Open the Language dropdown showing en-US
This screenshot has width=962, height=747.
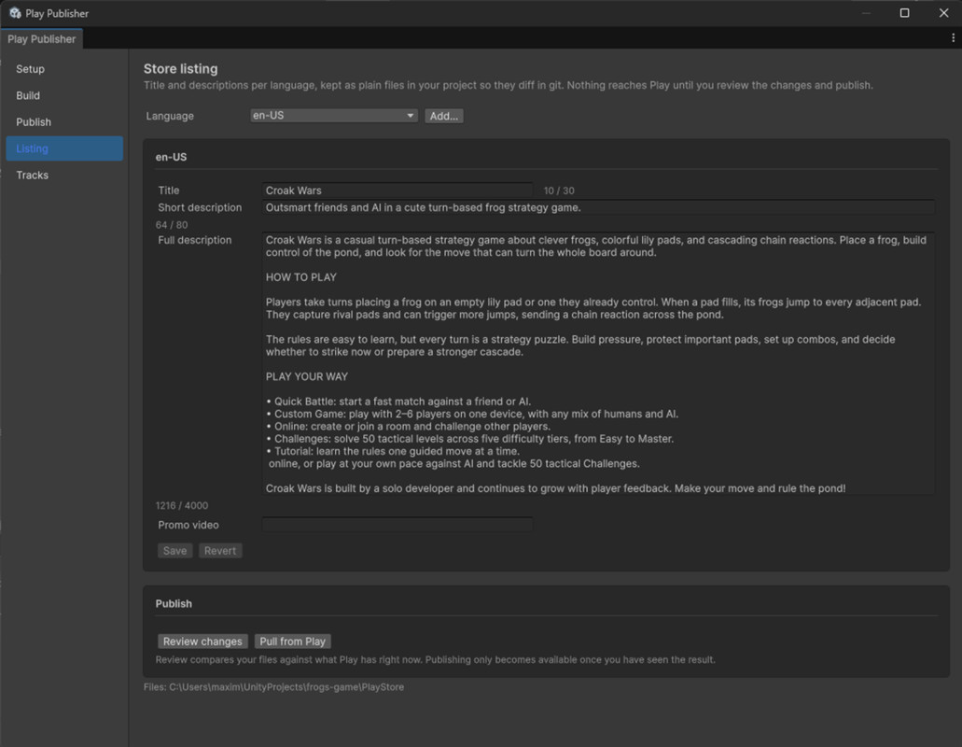point(334,116)
